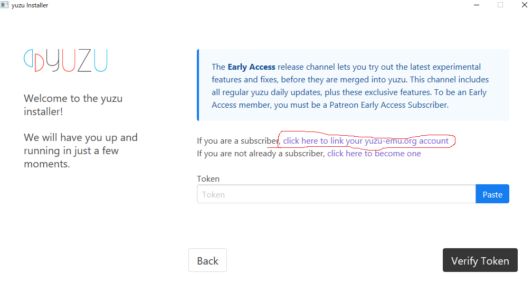Click the Token label above the field
Screen dimensions: 532x292
pyautogui.click(x=208, y=179)
